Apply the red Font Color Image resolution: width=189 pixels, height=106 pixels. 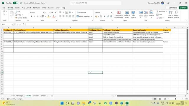click(54, 16)
